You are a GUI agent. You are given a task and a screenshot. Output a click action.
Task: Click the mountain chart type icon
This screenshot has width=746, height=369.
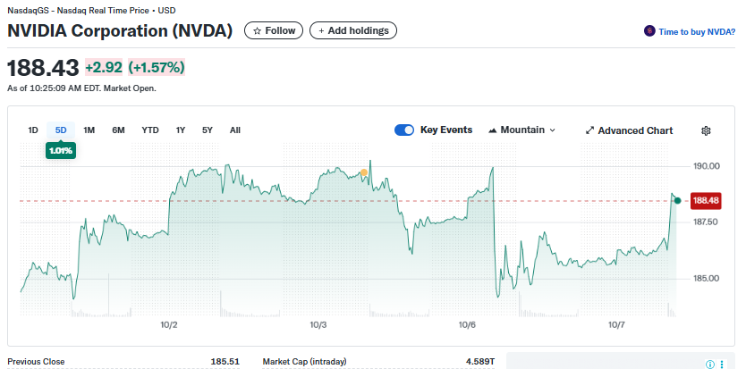pos(492,130)
